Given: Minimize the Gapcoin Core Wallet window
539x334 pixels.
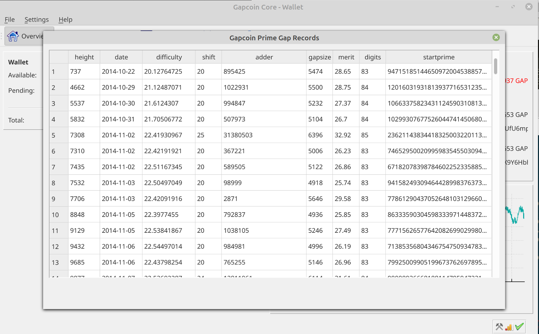Looking at the screenshot, I should (x=497, y=7).
